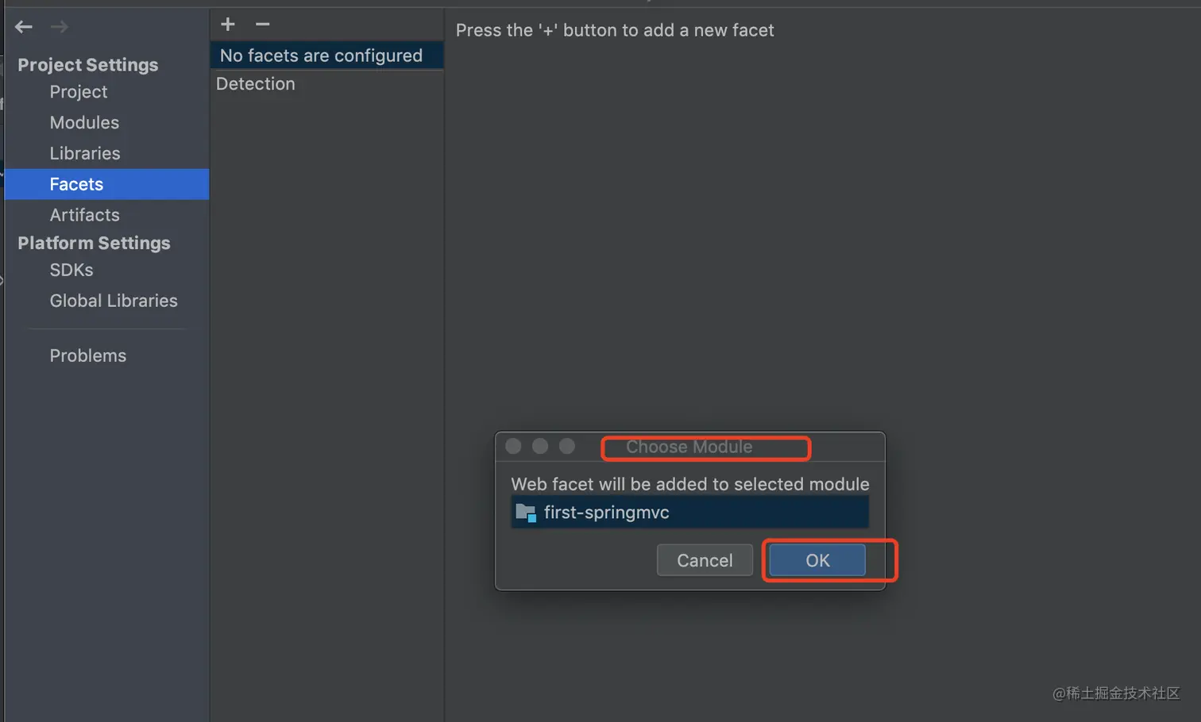1201x722 pixels.
Task: Open the Libraries settings page
Action: 85,154
